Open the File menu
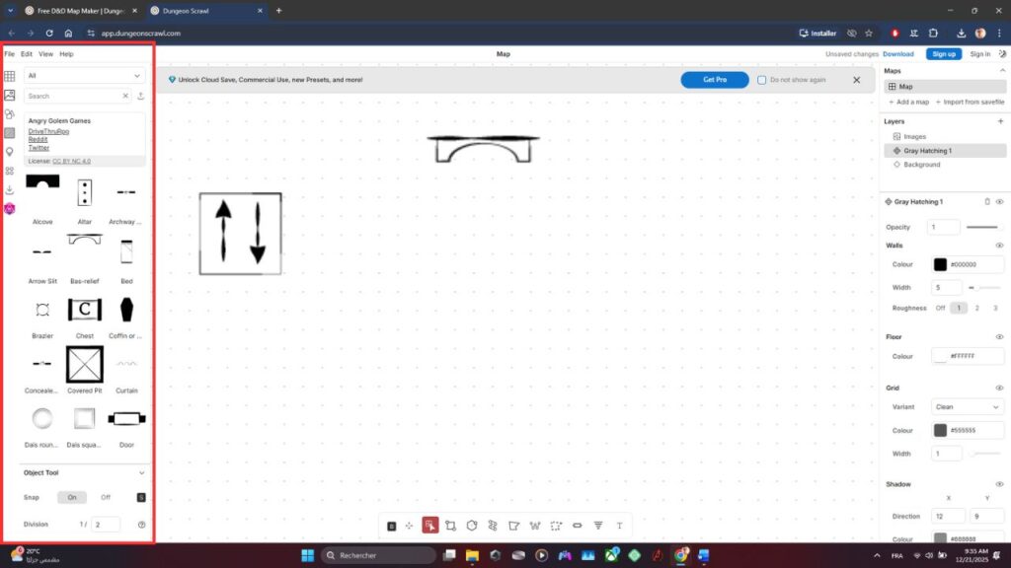 coord(9,53)
